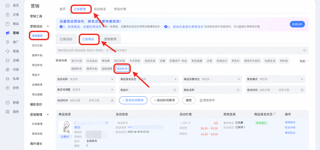Collapse the 营销管理 menu section
This screenshot has height=150, width=320.
(x=48, y=115)
